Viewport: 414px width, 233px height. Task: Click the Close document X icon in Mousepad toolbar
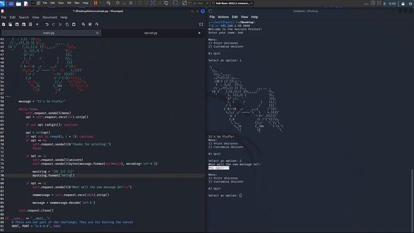pyautogui.click(x=38, y=25)
